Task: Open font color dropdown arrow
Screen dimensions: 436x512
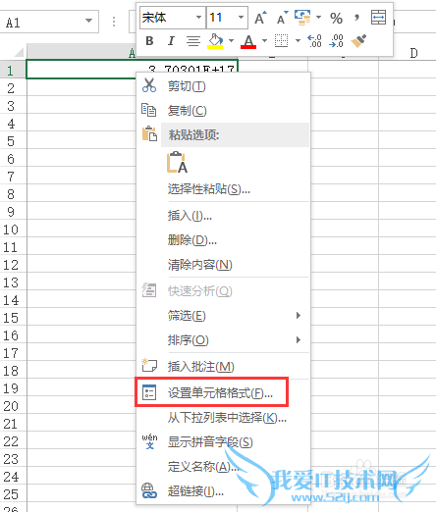Action: (264, 41)
